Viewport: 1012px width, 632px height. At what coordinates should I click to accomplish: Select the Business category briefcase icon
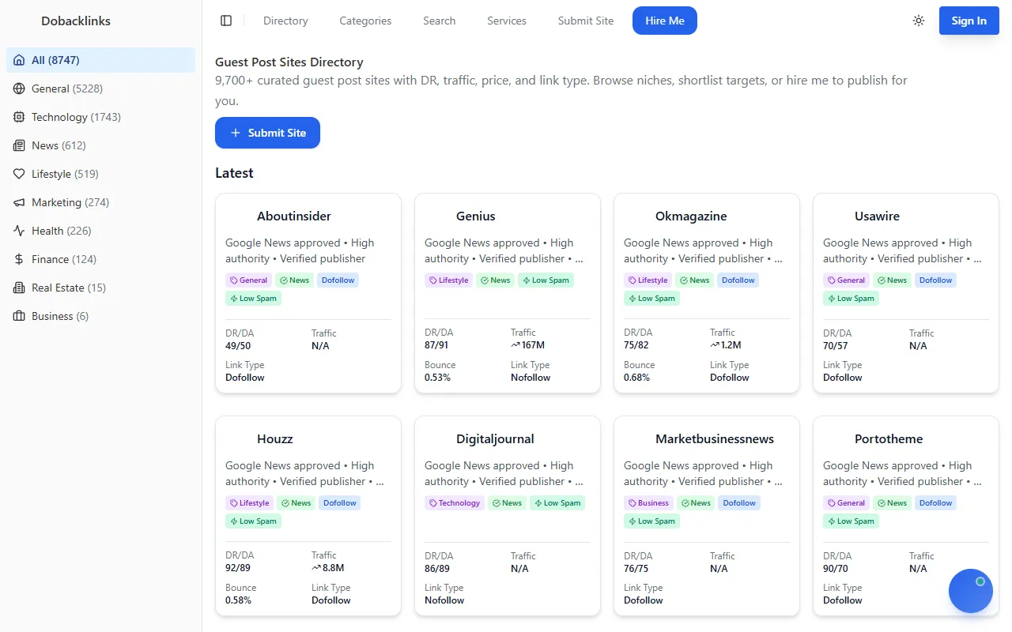19,316
